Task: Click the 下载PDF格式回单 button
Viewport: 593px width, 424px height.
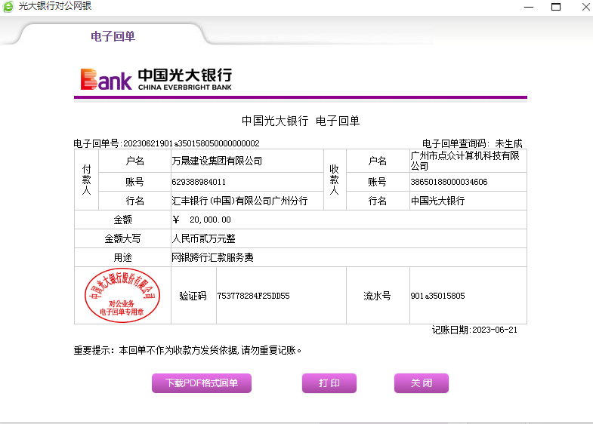Action: click(x=202, y=383)
